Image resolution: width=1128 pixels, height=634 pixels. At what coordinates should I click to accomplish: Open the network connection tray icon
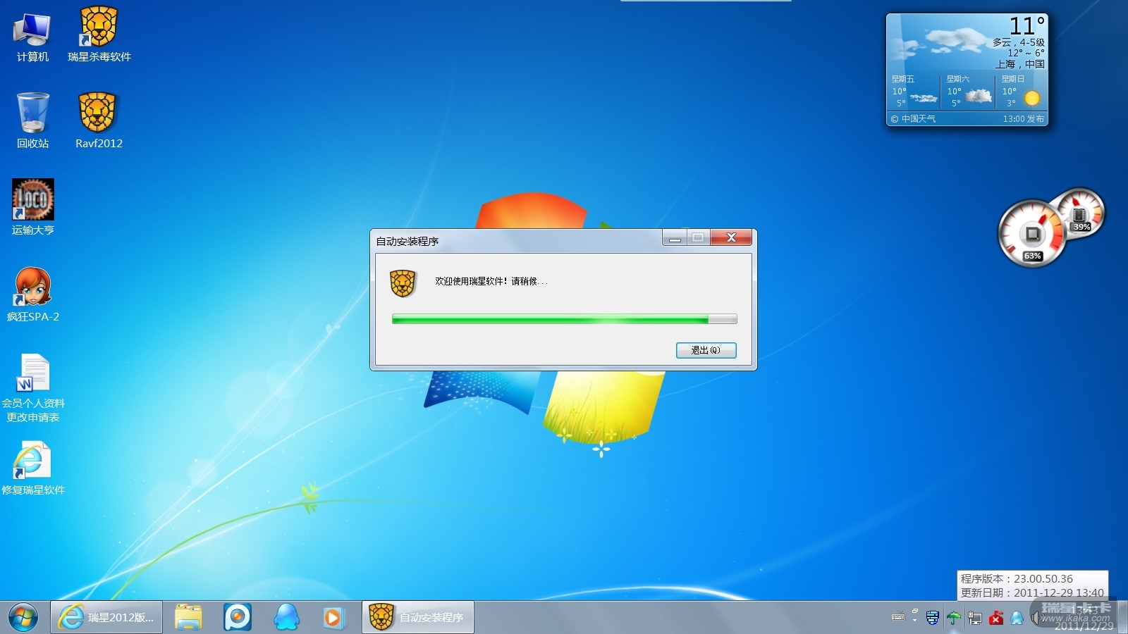(x=975, y=618)
